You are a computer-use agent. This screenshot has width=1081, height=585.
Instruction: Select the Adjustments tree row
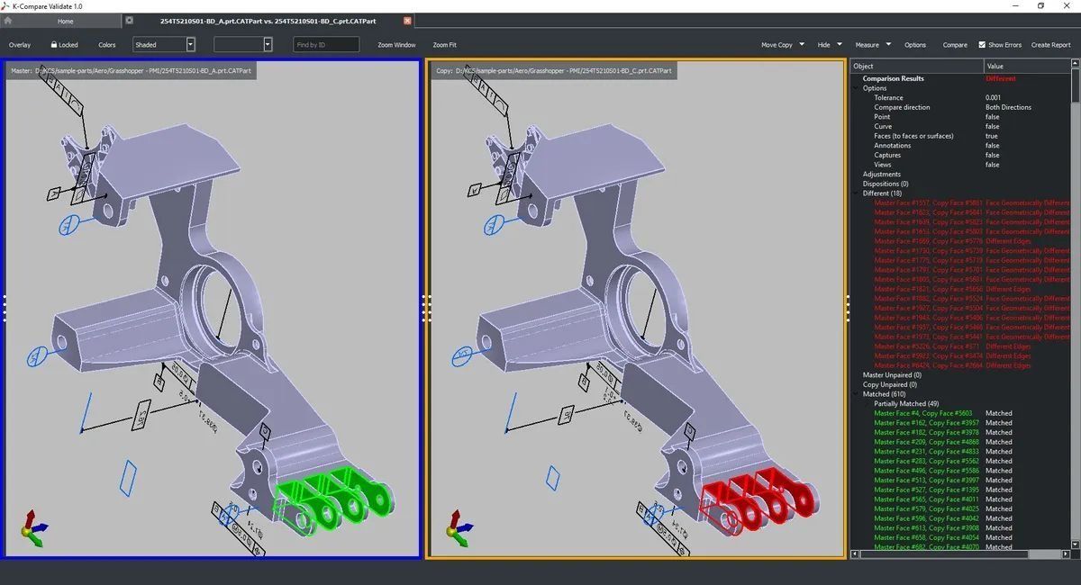[960, 175]
